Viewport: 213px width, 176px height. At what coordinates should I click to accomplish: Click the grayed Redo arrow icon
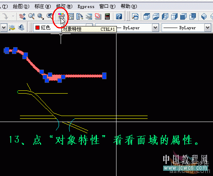point(5,16)
